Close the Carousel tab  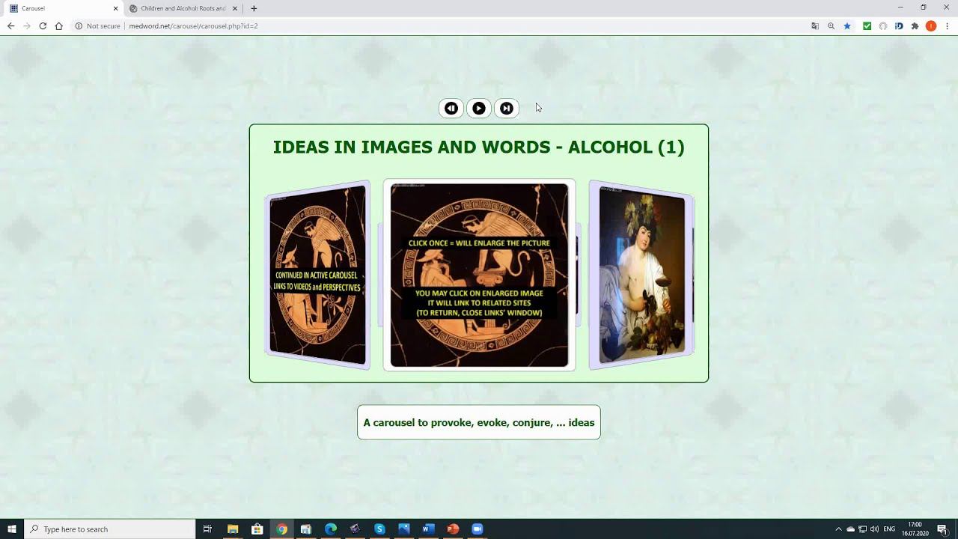[115, 8]
